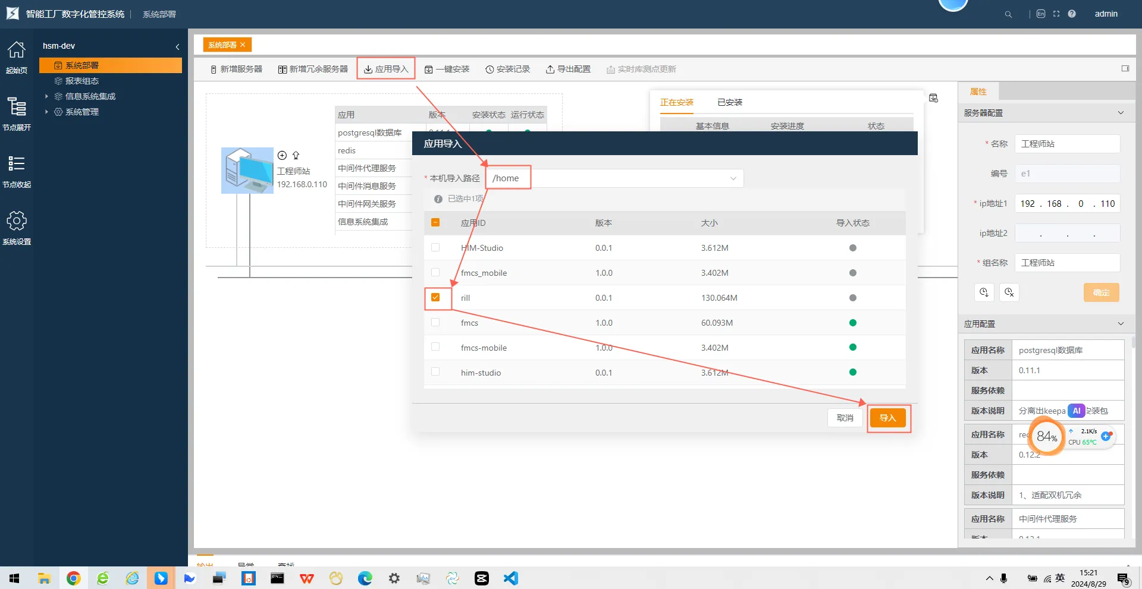Click upload arrow icon beside 工程师站 node
The image size is (1142, 589).
tap(296, 155)
